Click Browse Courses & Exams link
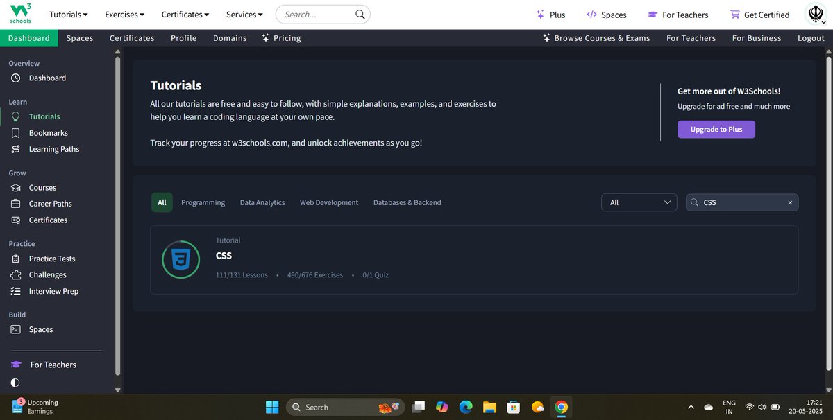833x420 pixels. click(x=596, y=38)
